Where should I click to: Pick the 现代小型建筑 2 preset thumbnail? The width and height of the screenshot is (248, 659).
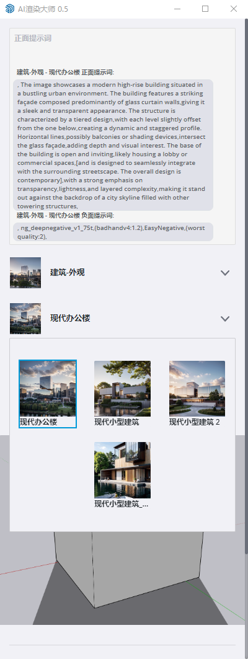pyautogui.click(x=197, y=388)
